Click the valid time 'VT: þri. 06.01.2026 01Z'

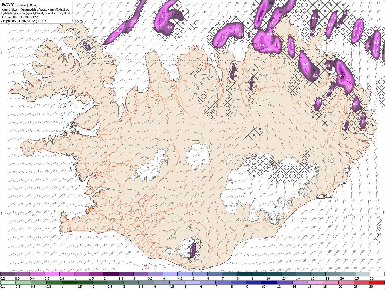click(18, 21)
